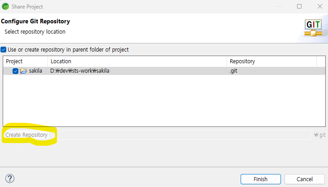Click the repository path input field
The width and height of the screenshot is (328, 187).
[x=182, y=135]
